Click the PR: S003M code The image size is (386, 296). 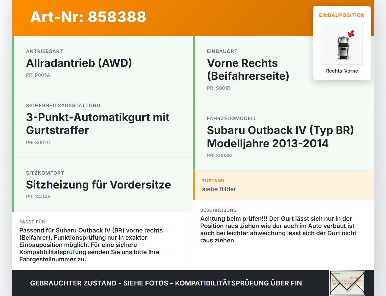pyautogui.click(x=220, y=155)
